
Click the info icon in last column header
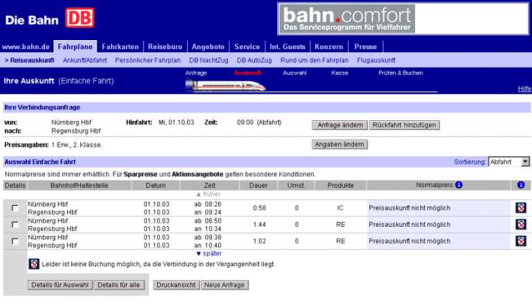tap(521, 185)
